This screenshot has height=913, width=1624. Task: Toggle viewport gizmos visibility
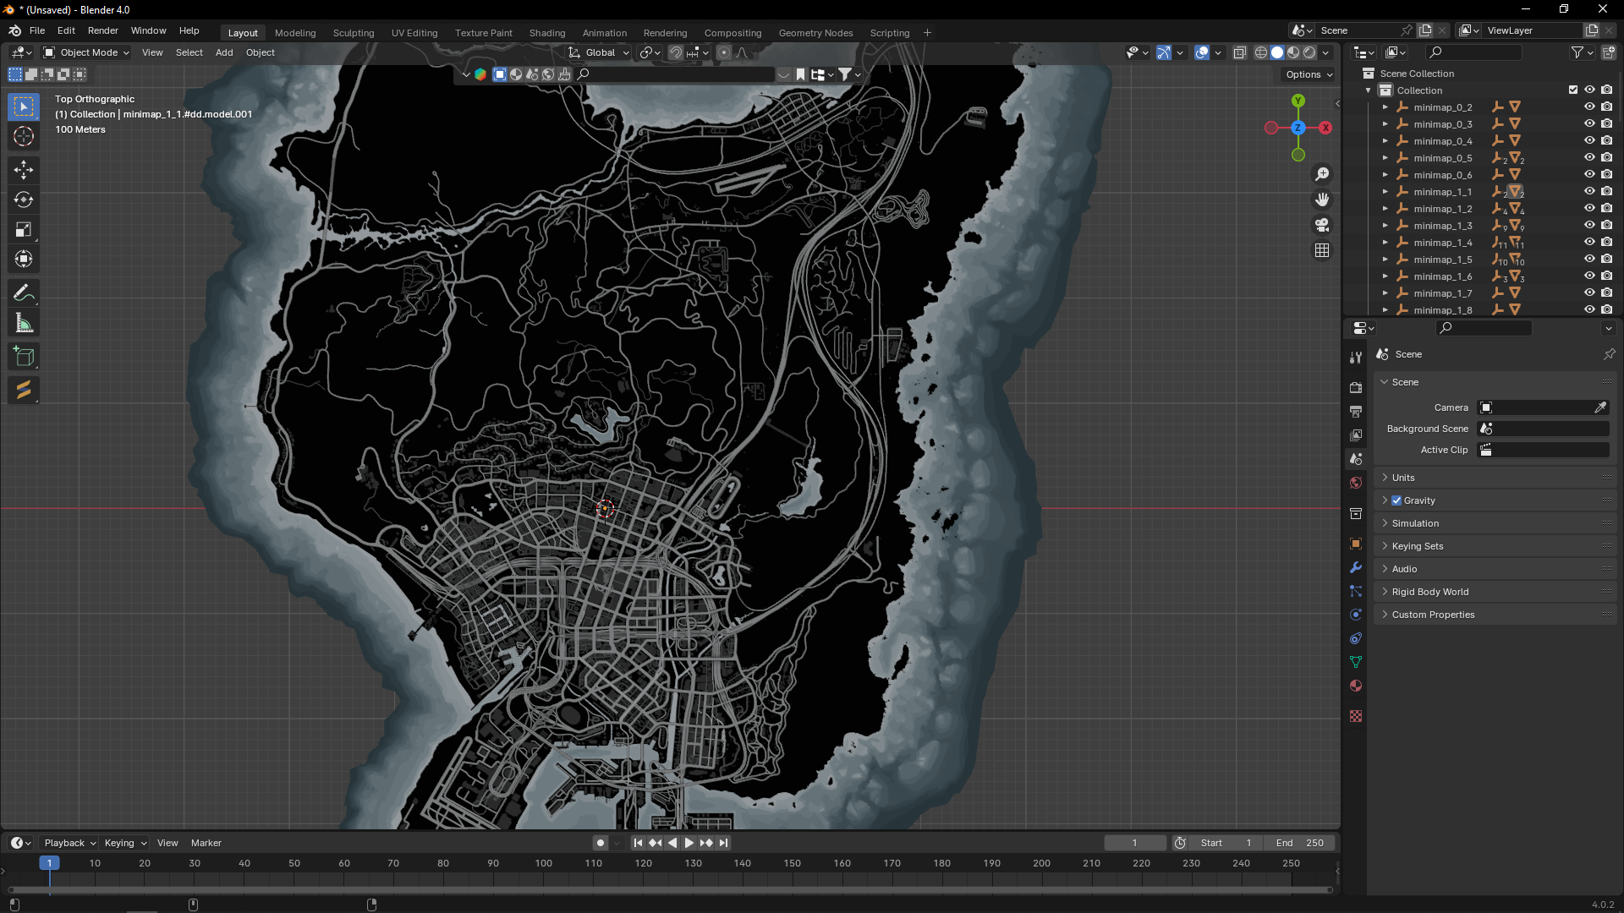(x=1164, y=52)
